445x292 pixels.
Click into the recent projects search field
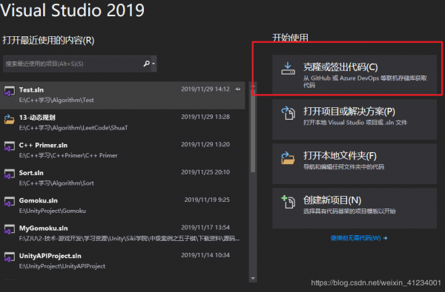click(73, 64)
